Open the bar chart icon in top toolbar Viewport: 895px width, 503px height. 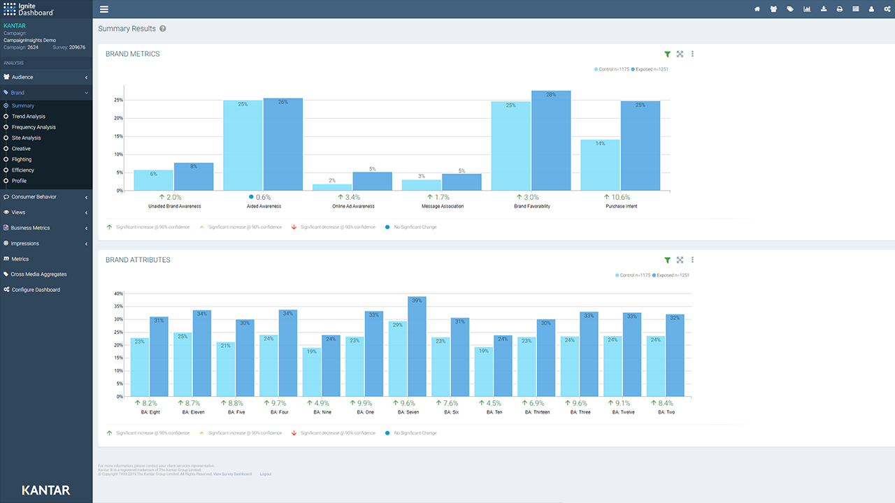(x=808, y=9)
